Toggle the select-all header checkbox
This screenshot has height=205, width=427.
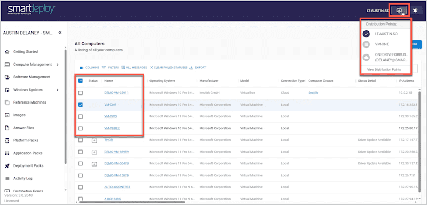81,81
